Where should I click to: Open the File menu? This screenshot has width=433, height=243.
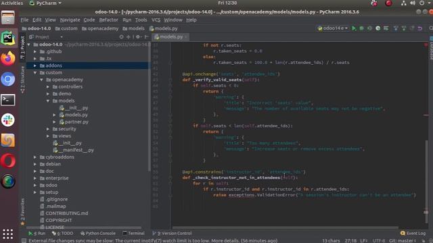(24, 20)
